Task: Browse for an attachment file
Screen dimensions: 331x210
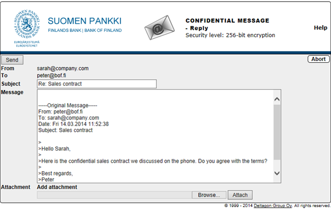Action: click(x=209, y=195)
